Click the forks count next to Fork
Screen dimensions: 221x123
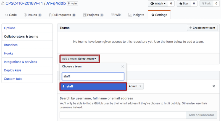(x=216, y=4)
